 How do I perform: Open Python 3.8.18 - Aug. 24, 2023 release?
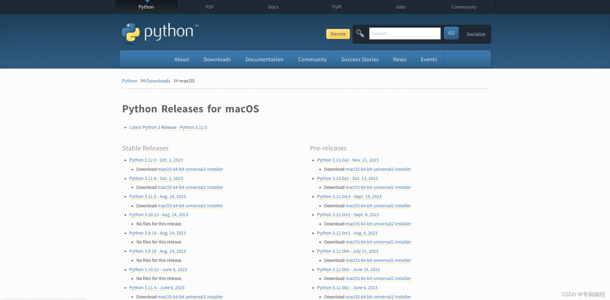tap(157, 251)
